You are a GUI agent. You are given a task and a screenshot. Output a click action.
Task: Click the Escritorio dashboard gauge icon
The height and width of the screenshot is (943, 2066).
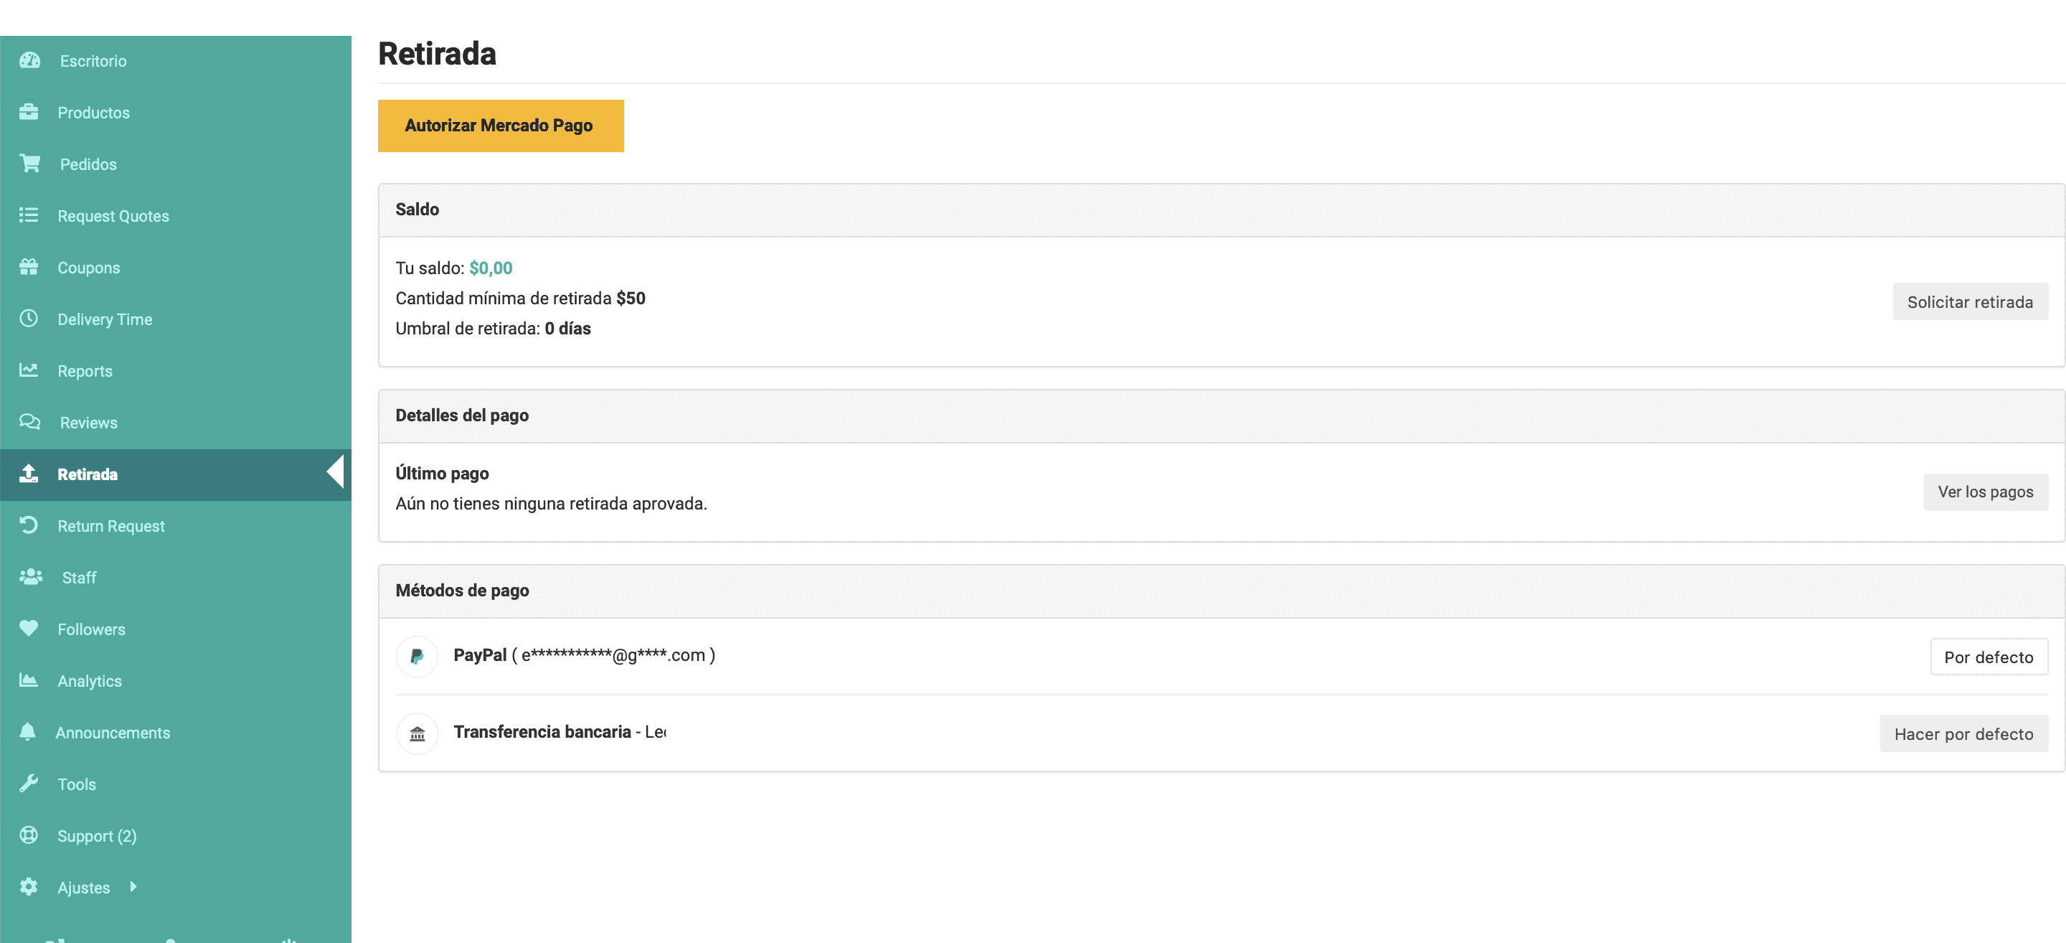tap(29, 60)
